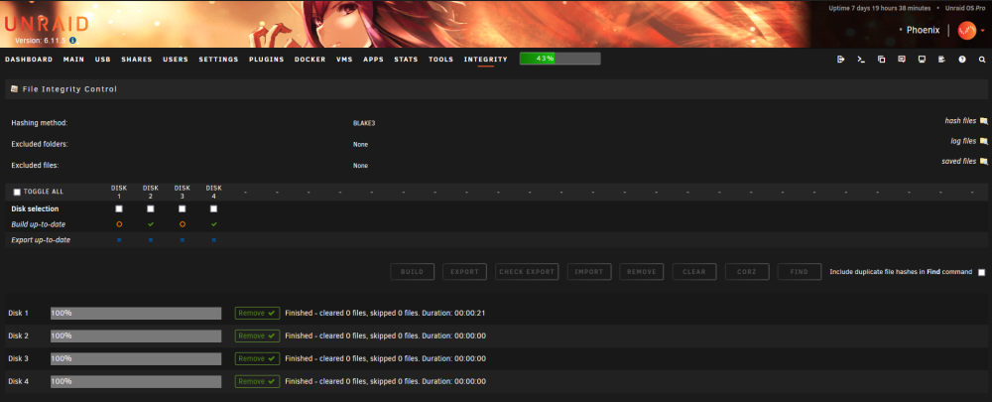Click Disk 2 blue export cross
992x402 pixels.
(x=151, y=240)
